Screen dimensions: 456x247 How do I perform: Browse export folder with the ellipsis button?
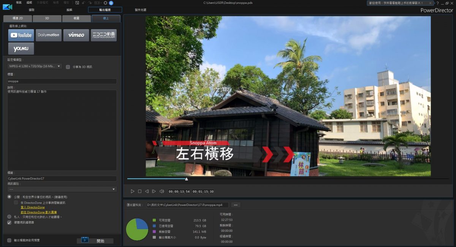coord(236,205)
